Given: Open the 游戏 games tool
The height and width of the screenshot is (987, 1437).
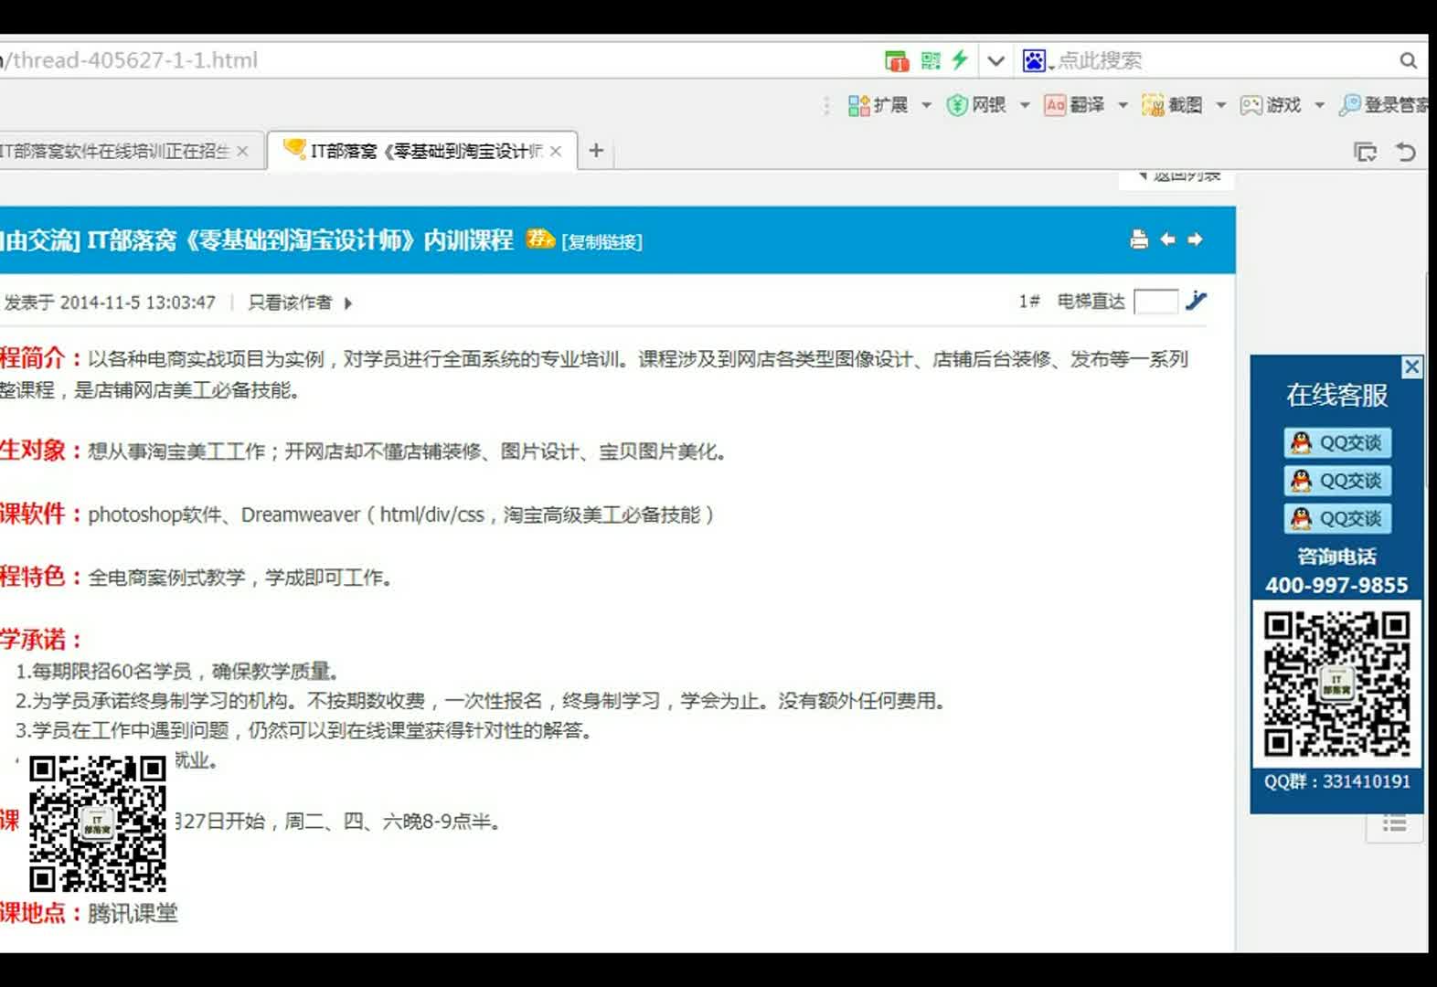Looking at the screenshot, I should 1271,105.
